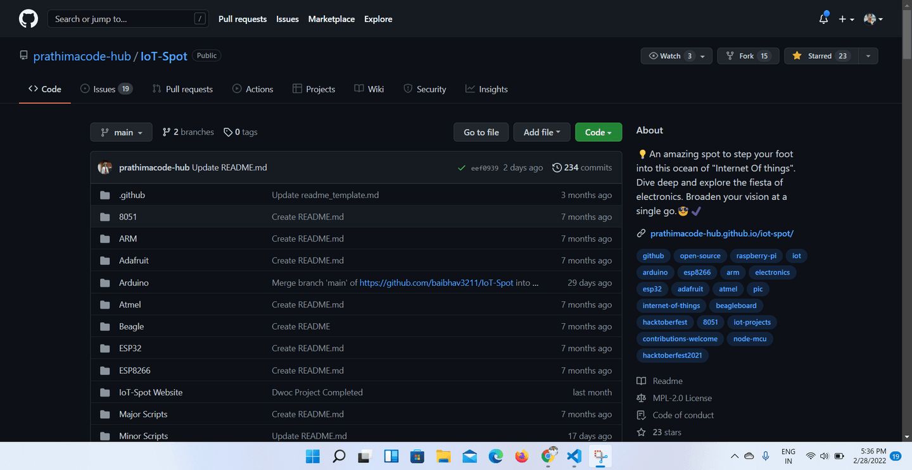Select the esp8266 topic tag

pyautogui.click(x=697, y=273)
